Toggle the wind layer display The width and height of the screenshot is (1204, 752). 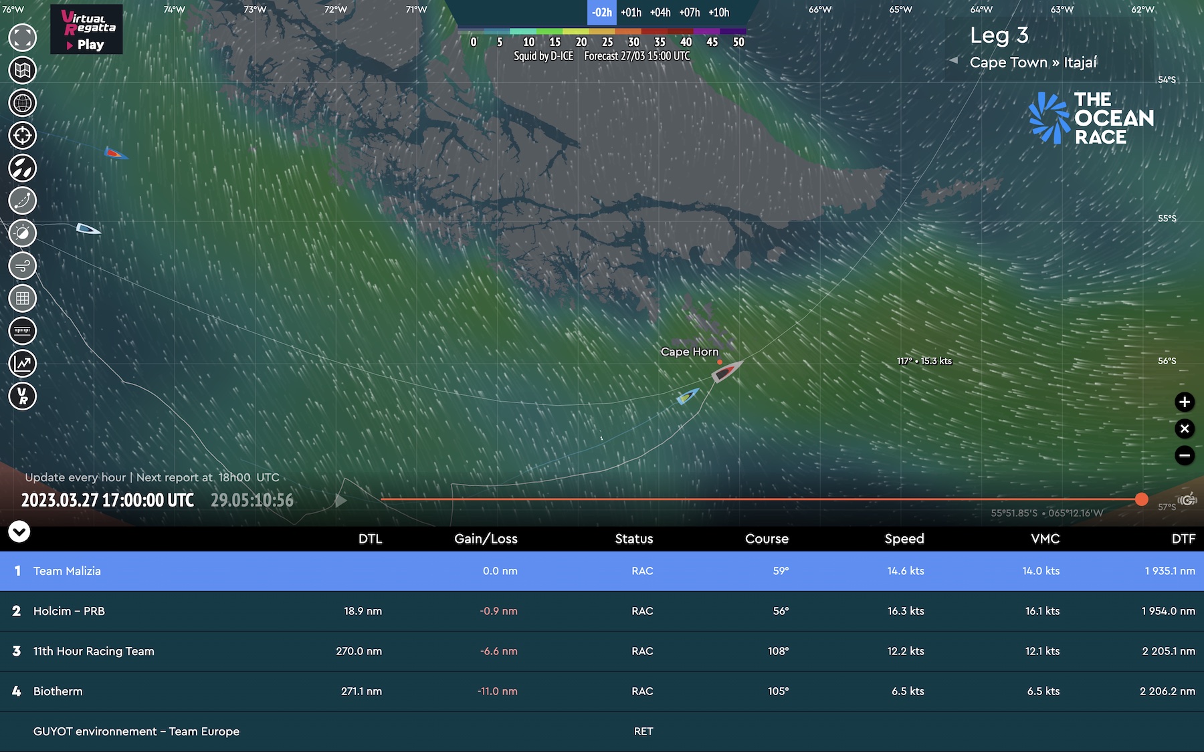point(22,266)
